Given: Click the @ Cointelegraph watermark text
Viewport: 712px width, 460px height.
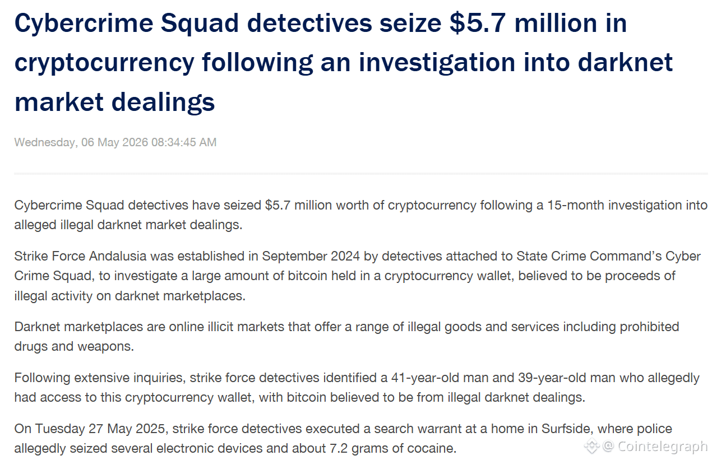Looking at the screenshot, I should (655, 447).
